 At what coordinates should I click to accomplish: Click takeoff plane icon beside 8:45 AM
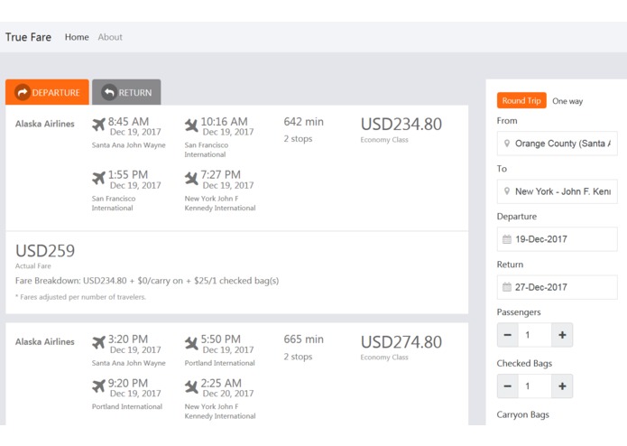click(98, 124)
